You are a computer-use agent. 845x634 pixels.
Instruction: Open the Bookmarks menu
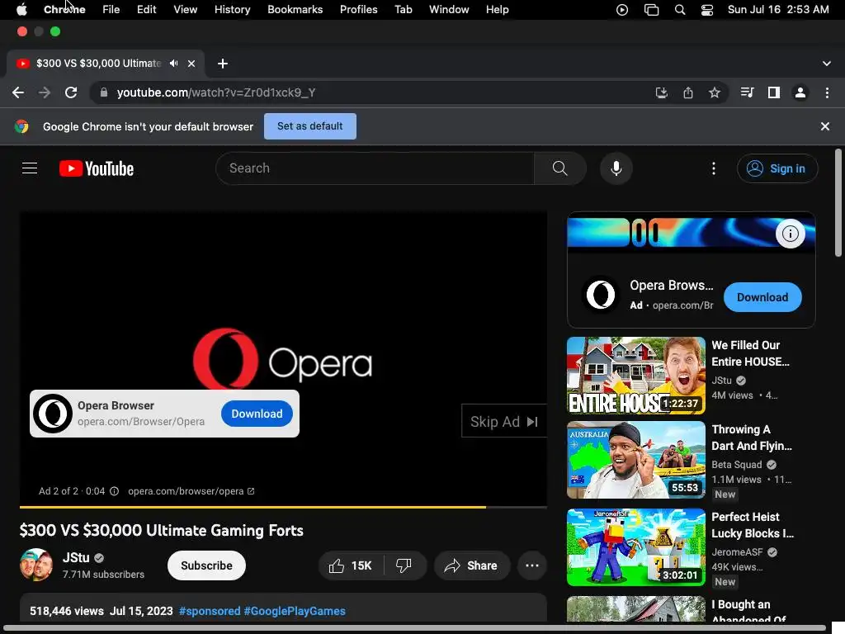point(295,10)
